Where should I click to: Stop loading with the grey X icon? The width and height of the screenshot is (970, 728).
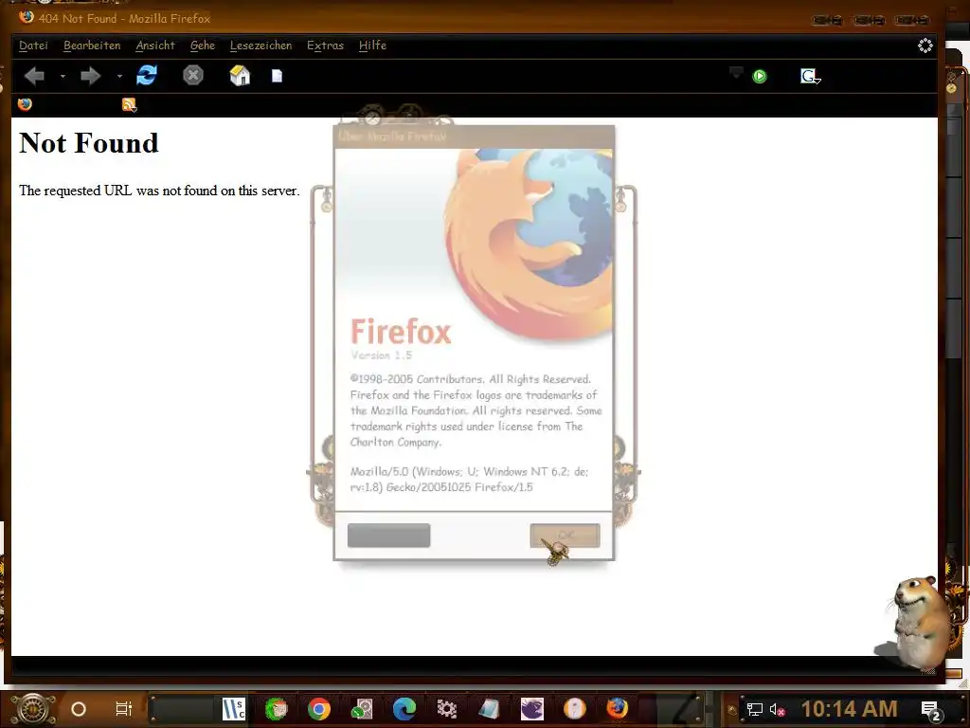[193, 76]
